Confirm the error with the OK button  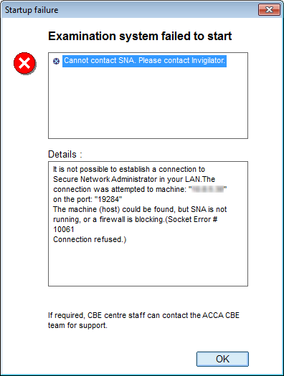pyautogui.click(x=222, y=359)
